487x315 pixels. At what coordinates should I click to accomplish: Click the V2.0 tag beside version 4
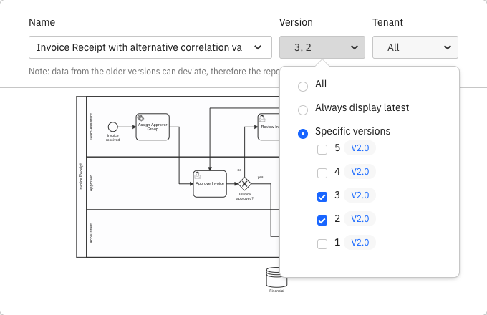(x=360, y=172)
